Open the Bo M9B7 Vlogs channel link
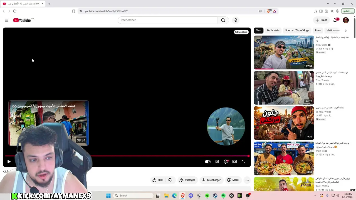Image resolution: width=356 pixels, height=200 pixels. [x=323, y=112]
